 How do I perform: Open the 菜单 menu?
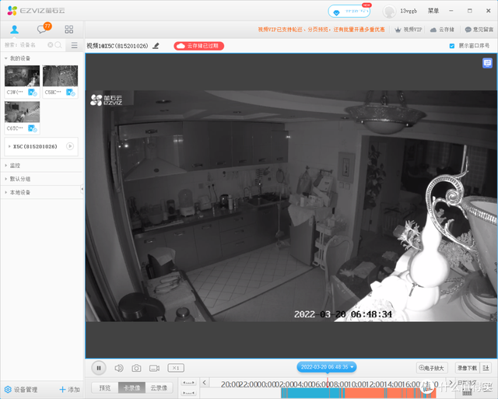coord(433,11)
